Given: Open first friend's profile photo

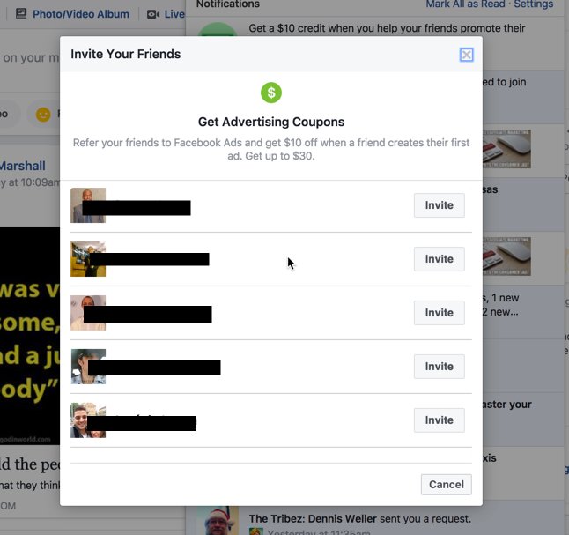Looking at the screenshot, I should coord(88,205).
